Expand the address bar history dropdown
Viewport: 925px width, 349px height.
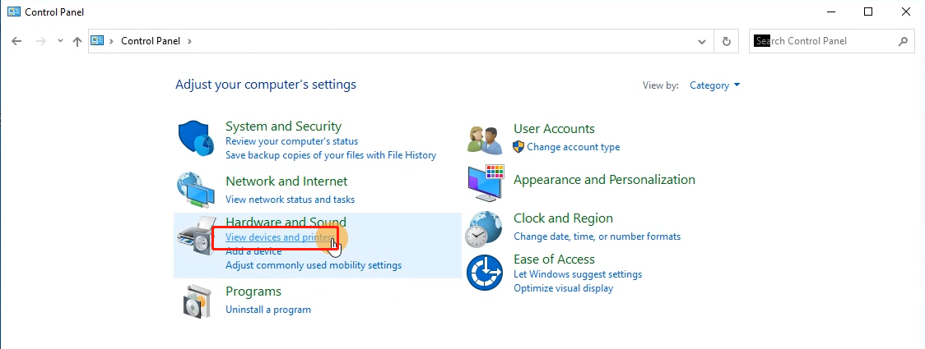point(702,41)
